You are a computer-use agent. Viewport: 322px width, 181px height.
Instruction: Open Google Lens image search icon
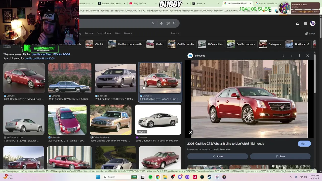click(168, 23)
